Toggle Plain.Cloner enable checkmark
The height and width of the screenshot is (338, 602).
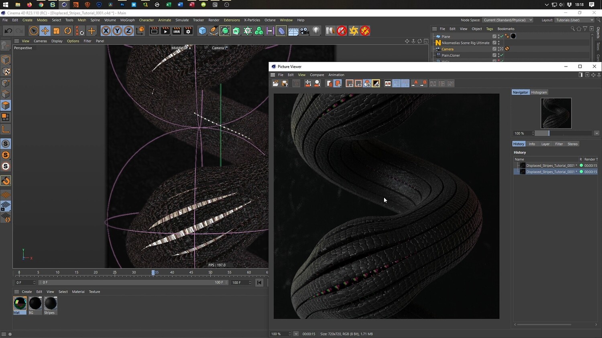[x=502, y=55]
